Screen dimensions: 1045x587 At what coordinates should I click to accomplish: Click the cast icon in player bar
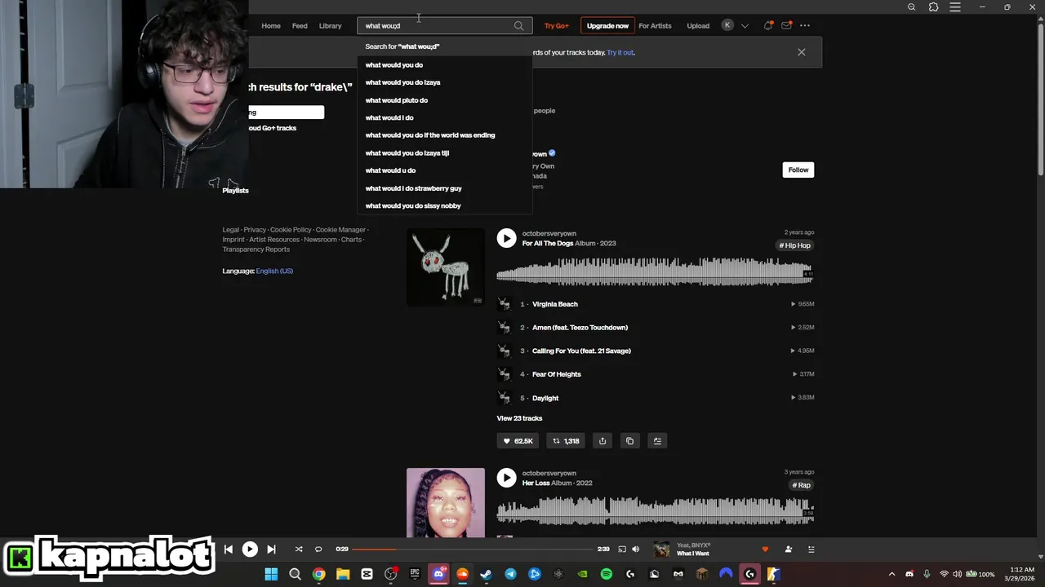pyautogui.click(x=622, y=549)
